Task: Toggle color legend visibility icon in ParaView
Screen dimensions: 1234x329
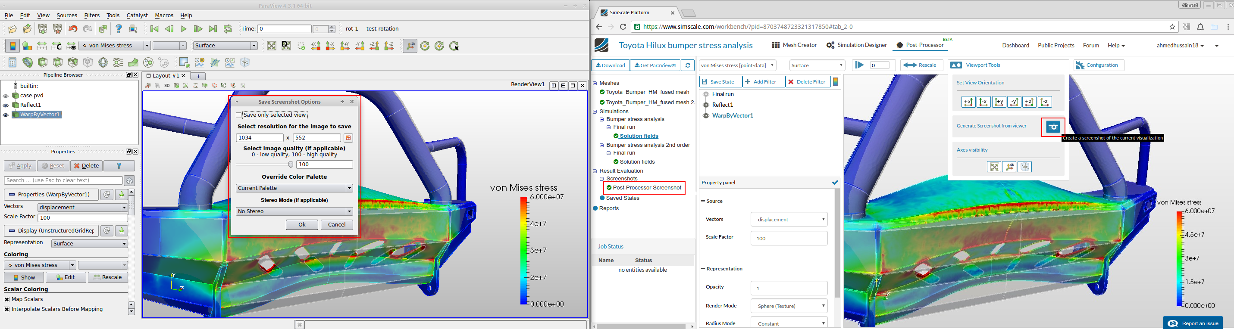Action: click(13, 46)
